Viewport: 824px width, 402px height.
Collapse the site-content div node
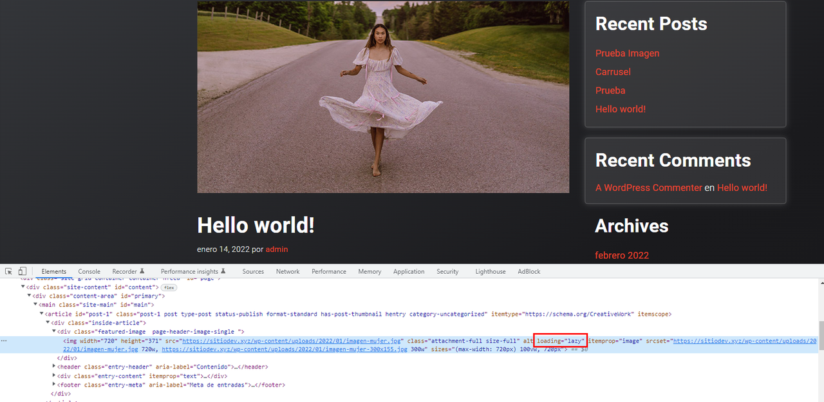[23, 287]
